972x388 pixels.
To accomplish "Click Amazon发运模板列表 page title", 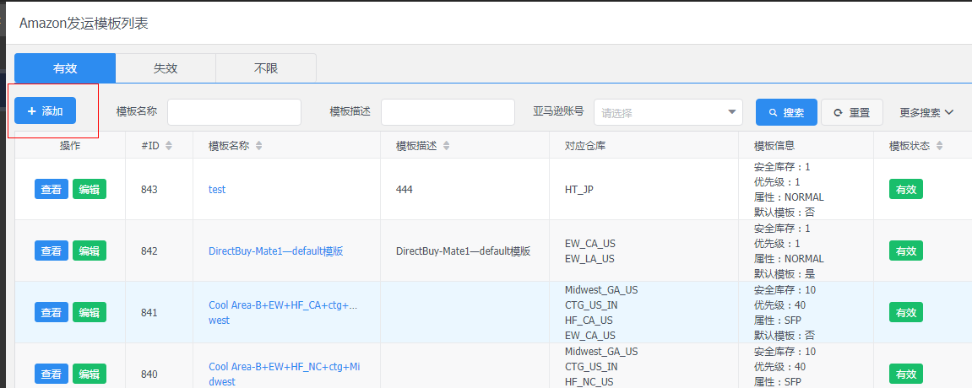I will [x=84, y=24].
